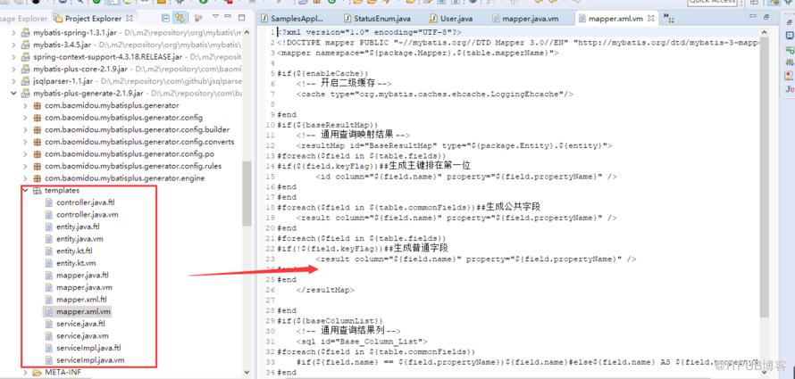Expand the generator.config.builder package arrow

point(25,129)
